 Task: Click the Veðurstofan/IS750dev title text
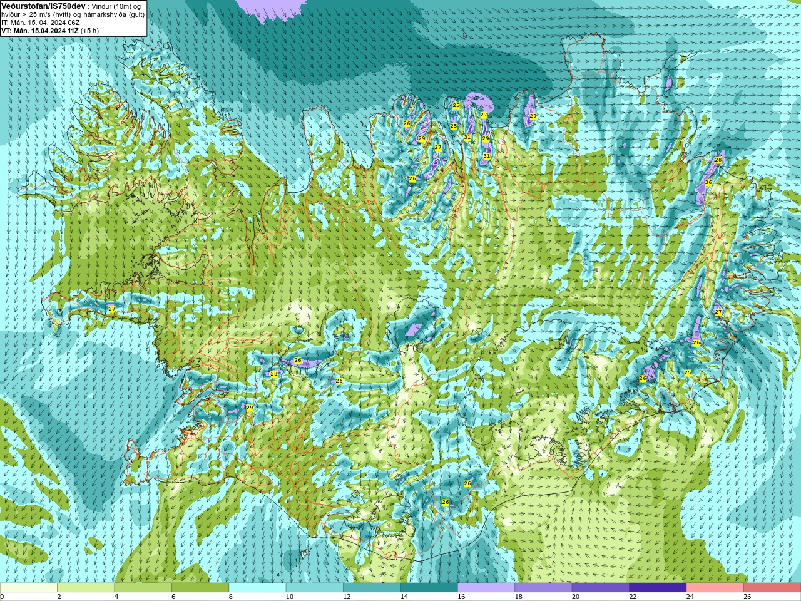(x=43, y=6)
